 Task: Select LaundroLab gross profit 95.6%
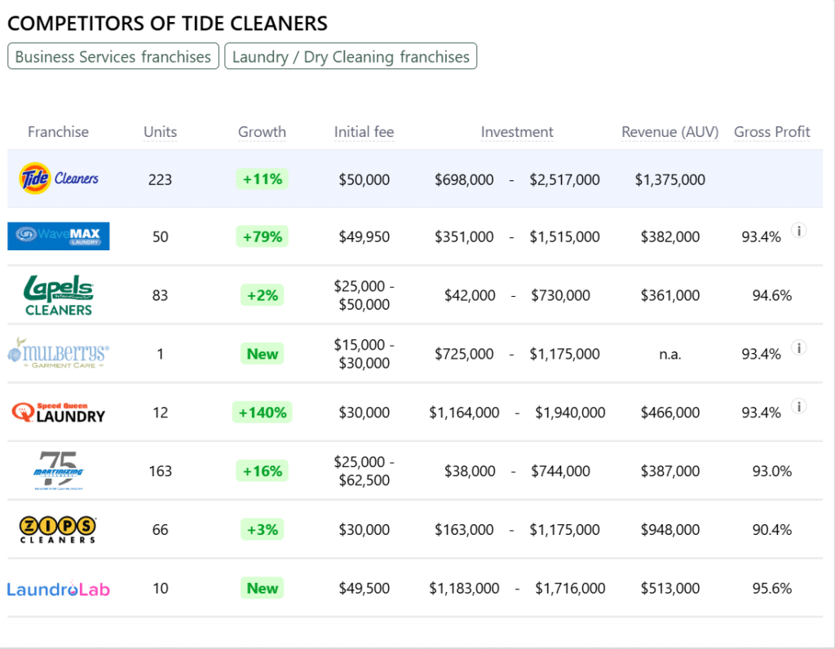click(772, 589)
